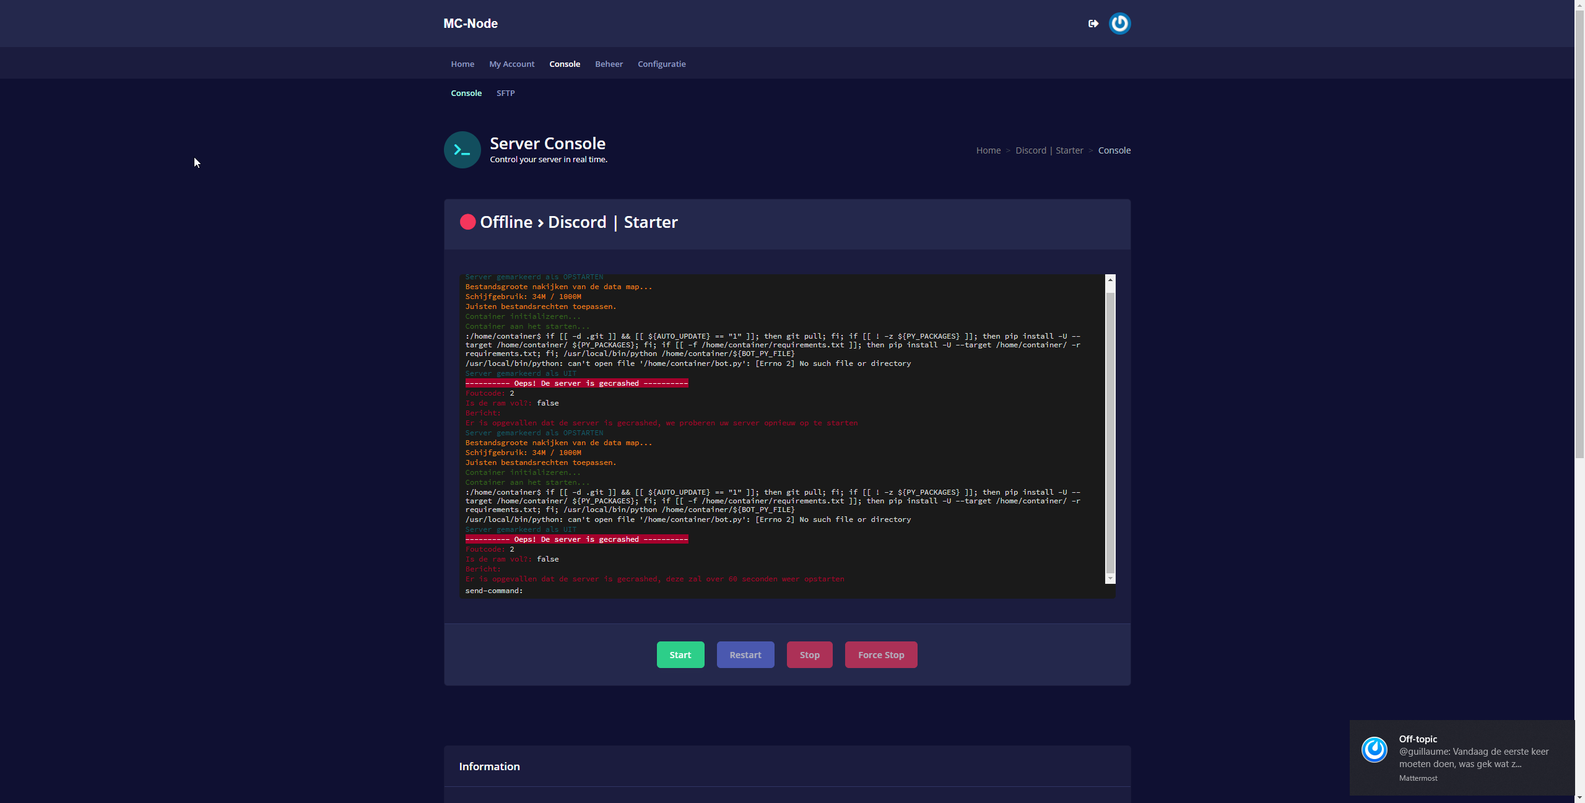Click the logout arrow icon in header
1585x803 pixels.
coord(1093,24)
